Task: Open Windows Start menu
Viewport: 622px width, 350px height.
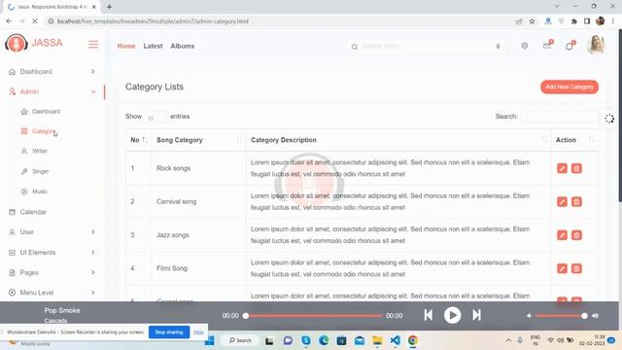Action: [210, 340]
